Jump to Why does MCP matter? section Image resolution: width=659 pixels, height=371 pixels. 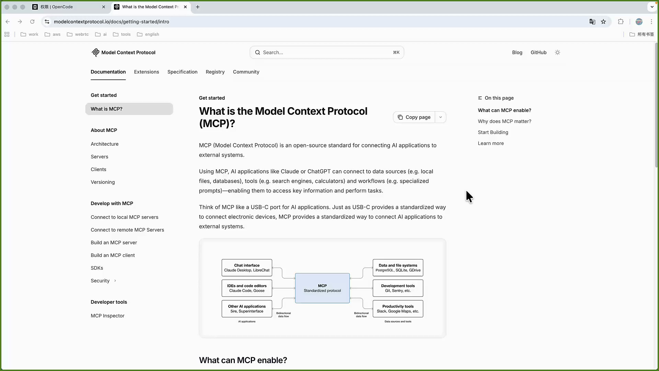tap(505, 121)
